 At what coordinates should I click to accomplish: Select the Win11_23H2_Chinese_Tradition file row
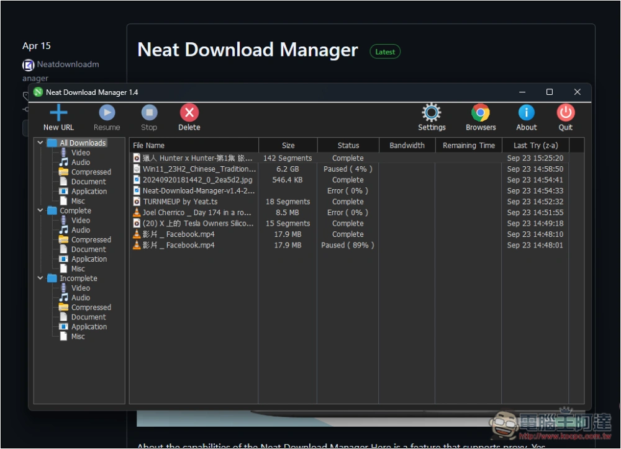(199, 169)
